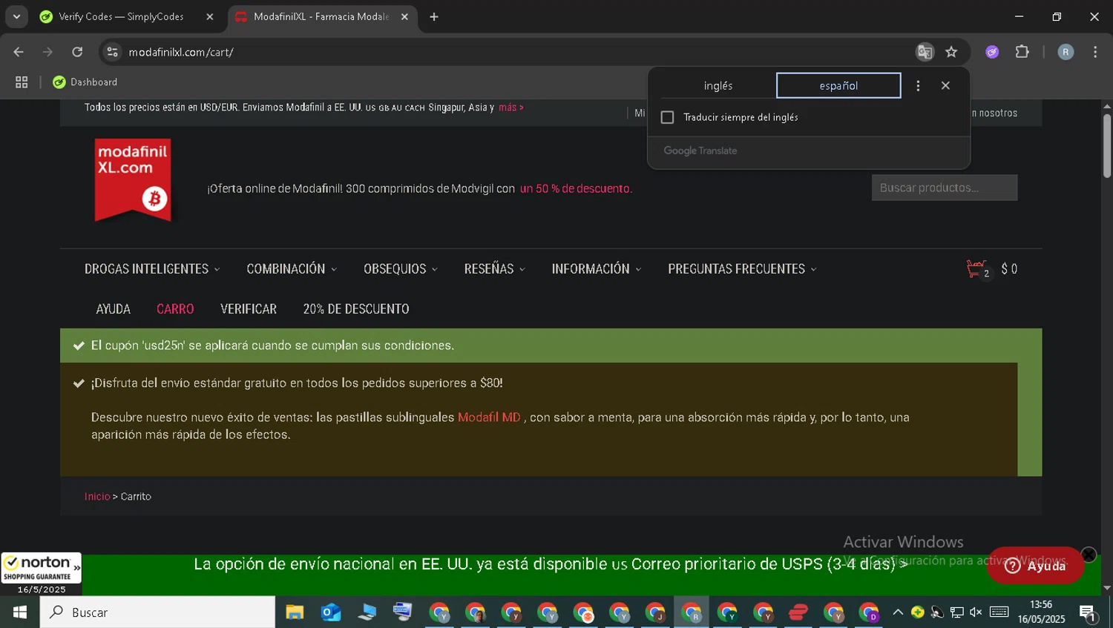Click the modafinilXL.com logo
The width and height of the screenshot is (1113, 628).
click(x=133, y=180)
